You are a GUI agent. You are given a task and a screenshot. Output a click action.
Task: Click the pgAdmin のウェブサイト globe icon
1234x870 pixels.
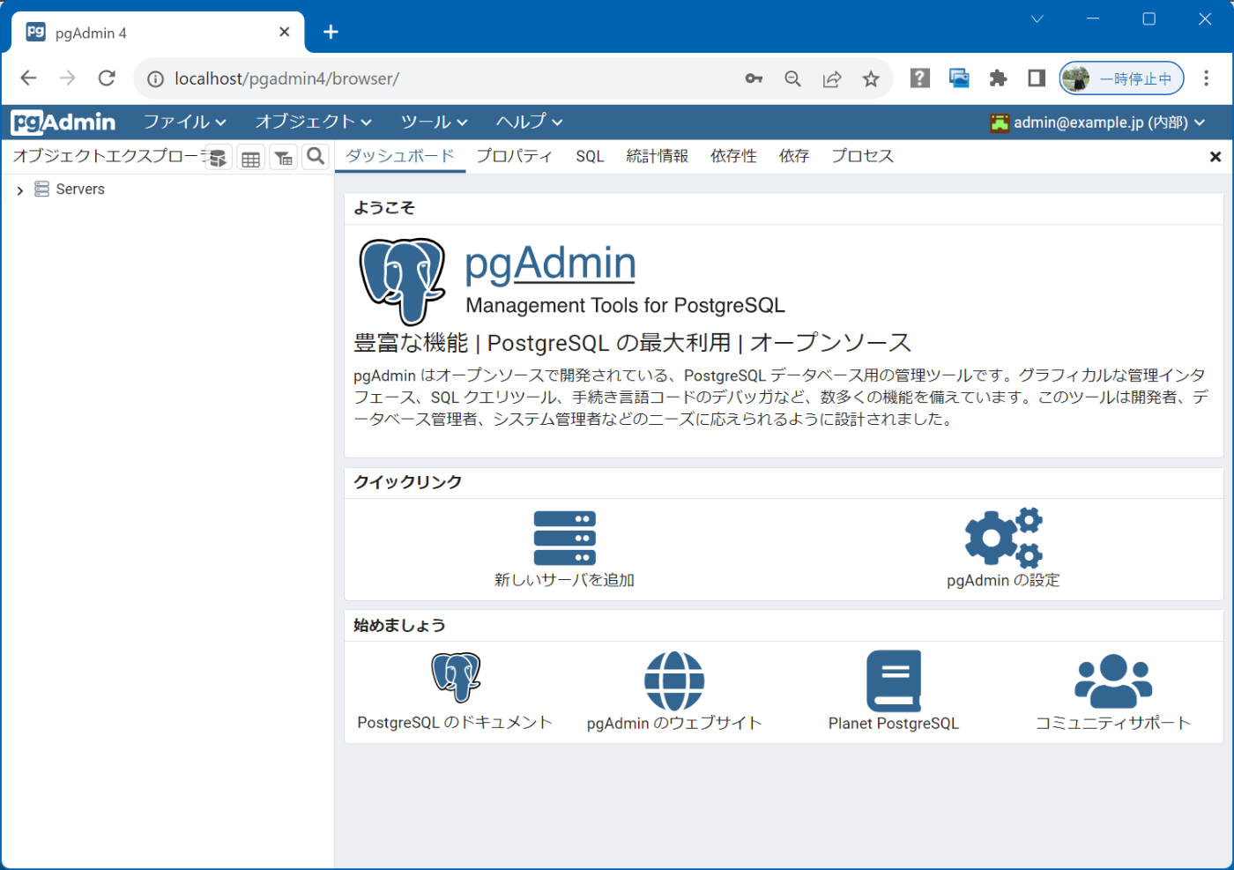coord(674,680)
